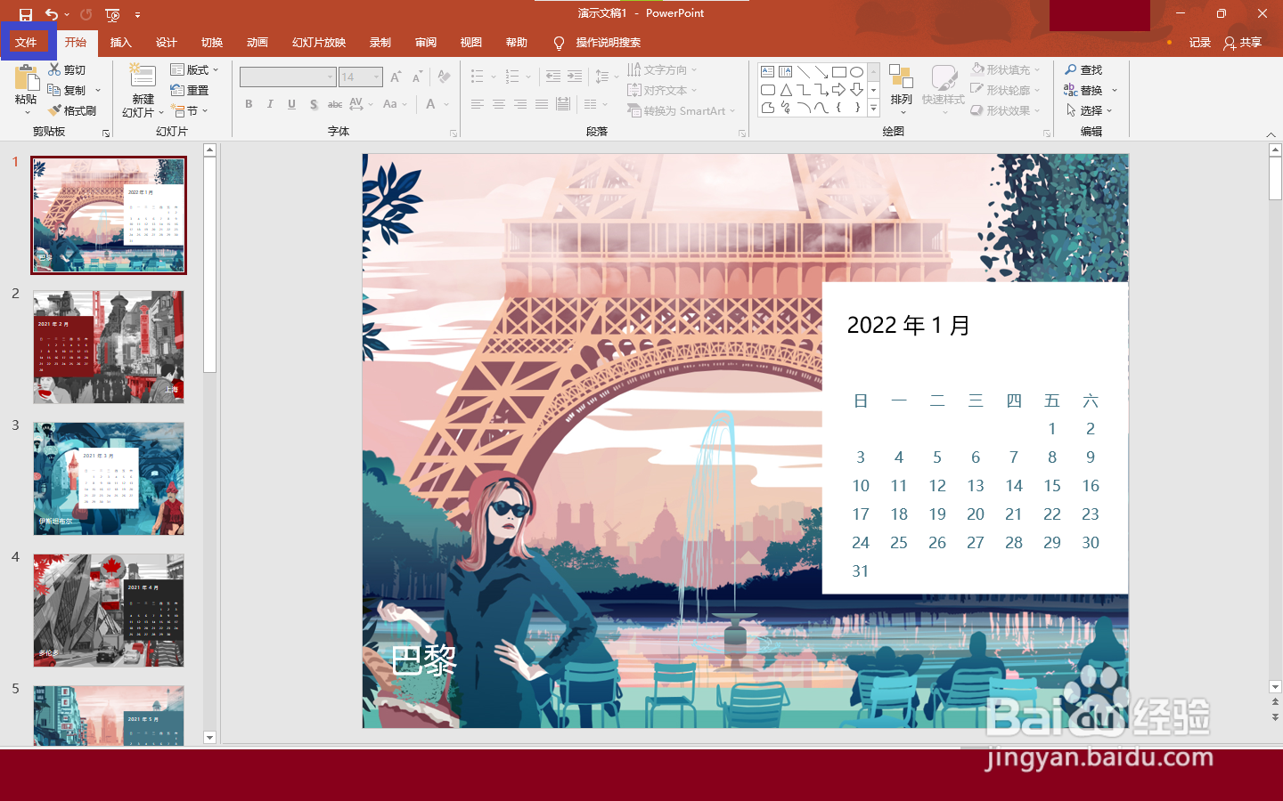Align text right in paragraph group
The height and width of the screenshot is (801, 1283).
pyautogui.click(x=520, y=104)
